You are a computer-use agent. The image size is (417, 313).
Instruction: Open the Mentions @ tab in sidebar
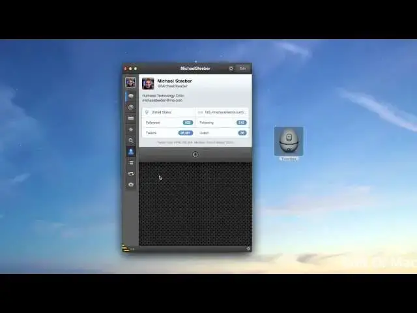coord(130,107)
